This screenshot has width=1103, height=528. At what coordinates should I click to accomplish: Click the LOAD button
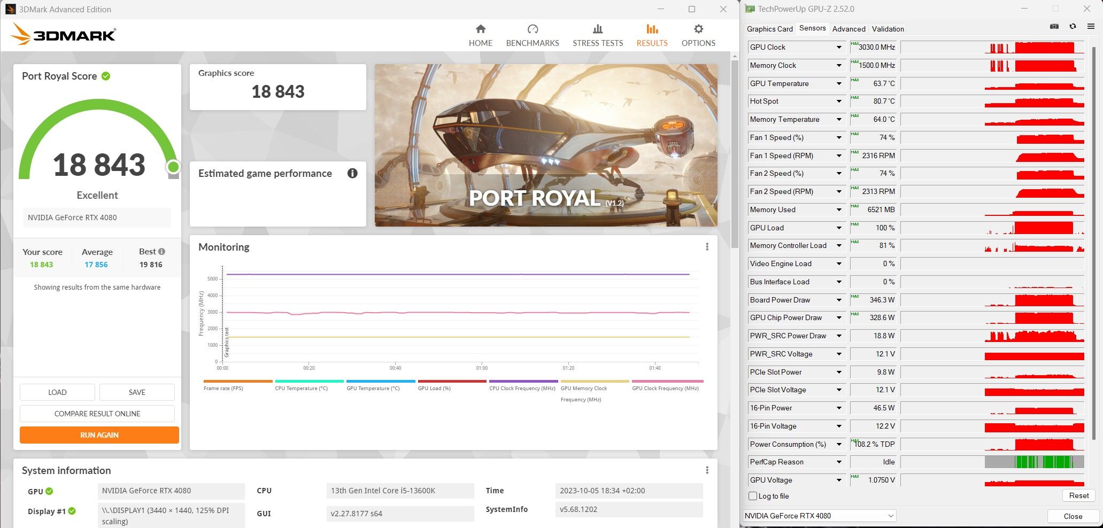pos(57,392)
